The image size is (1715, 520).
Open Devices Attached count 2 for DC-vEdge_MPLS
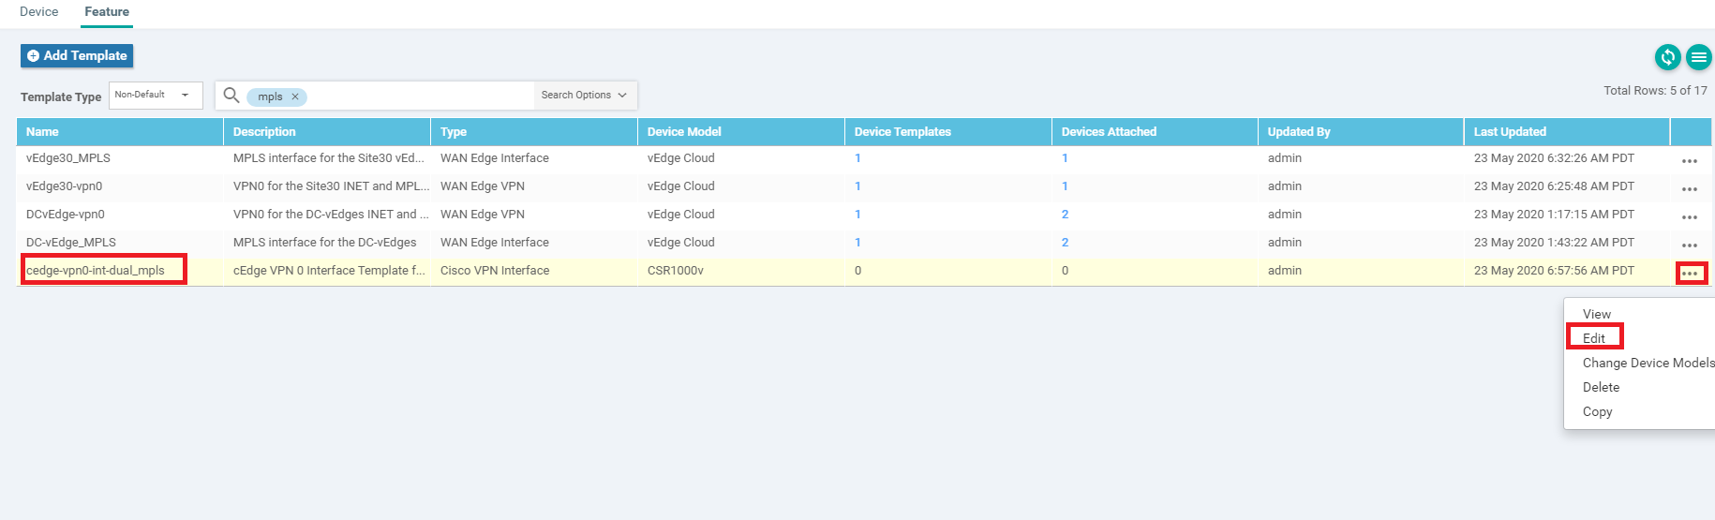[1065, 243]
